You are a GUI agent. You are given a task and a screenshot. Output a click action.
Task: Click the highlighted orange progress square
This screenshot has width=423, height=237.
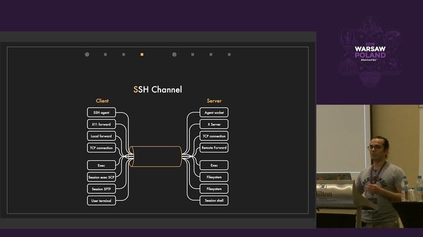142,55
